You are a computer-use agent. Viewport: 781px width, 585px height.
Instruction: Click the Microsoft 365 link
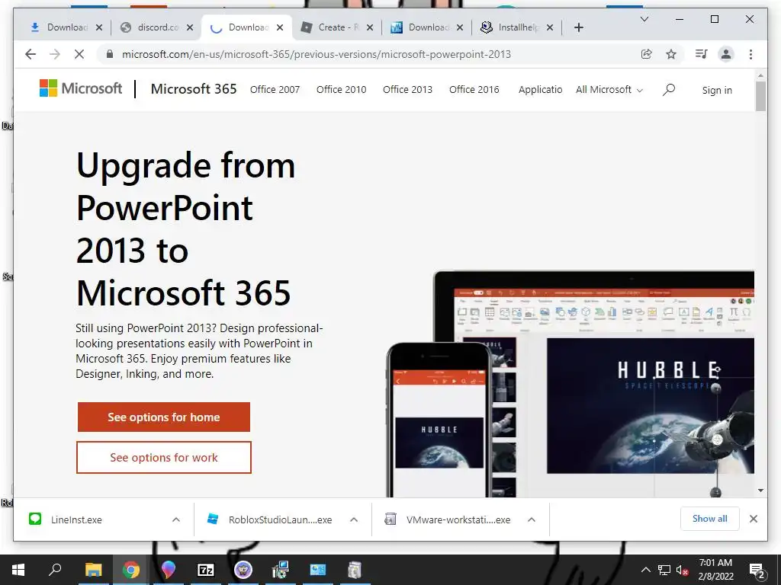coord(194,89)
